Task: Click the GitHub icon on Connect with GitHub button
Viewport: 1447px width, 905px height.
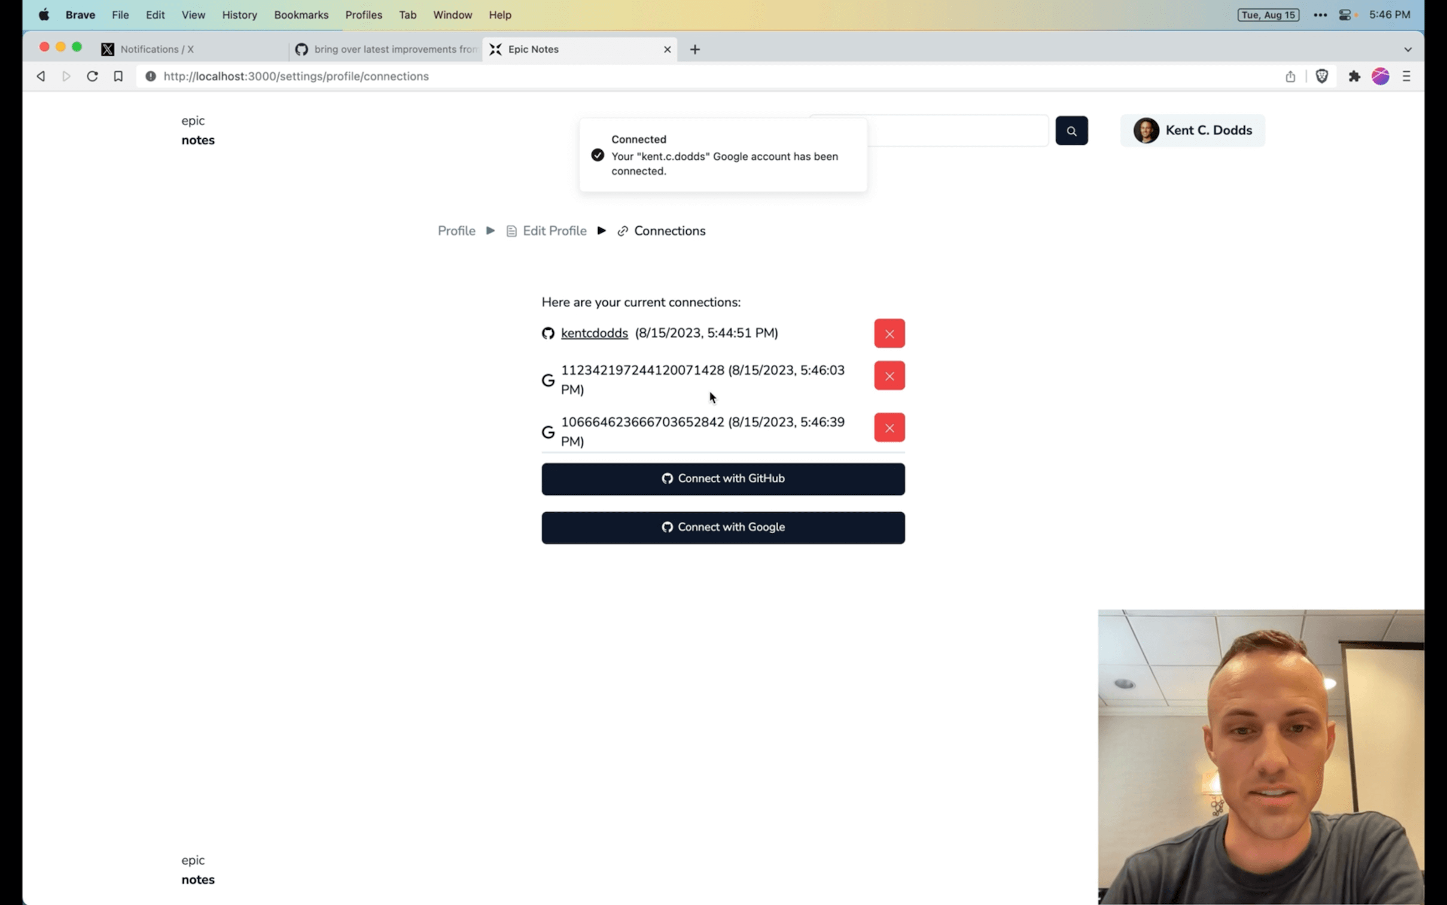Action: 668,478
